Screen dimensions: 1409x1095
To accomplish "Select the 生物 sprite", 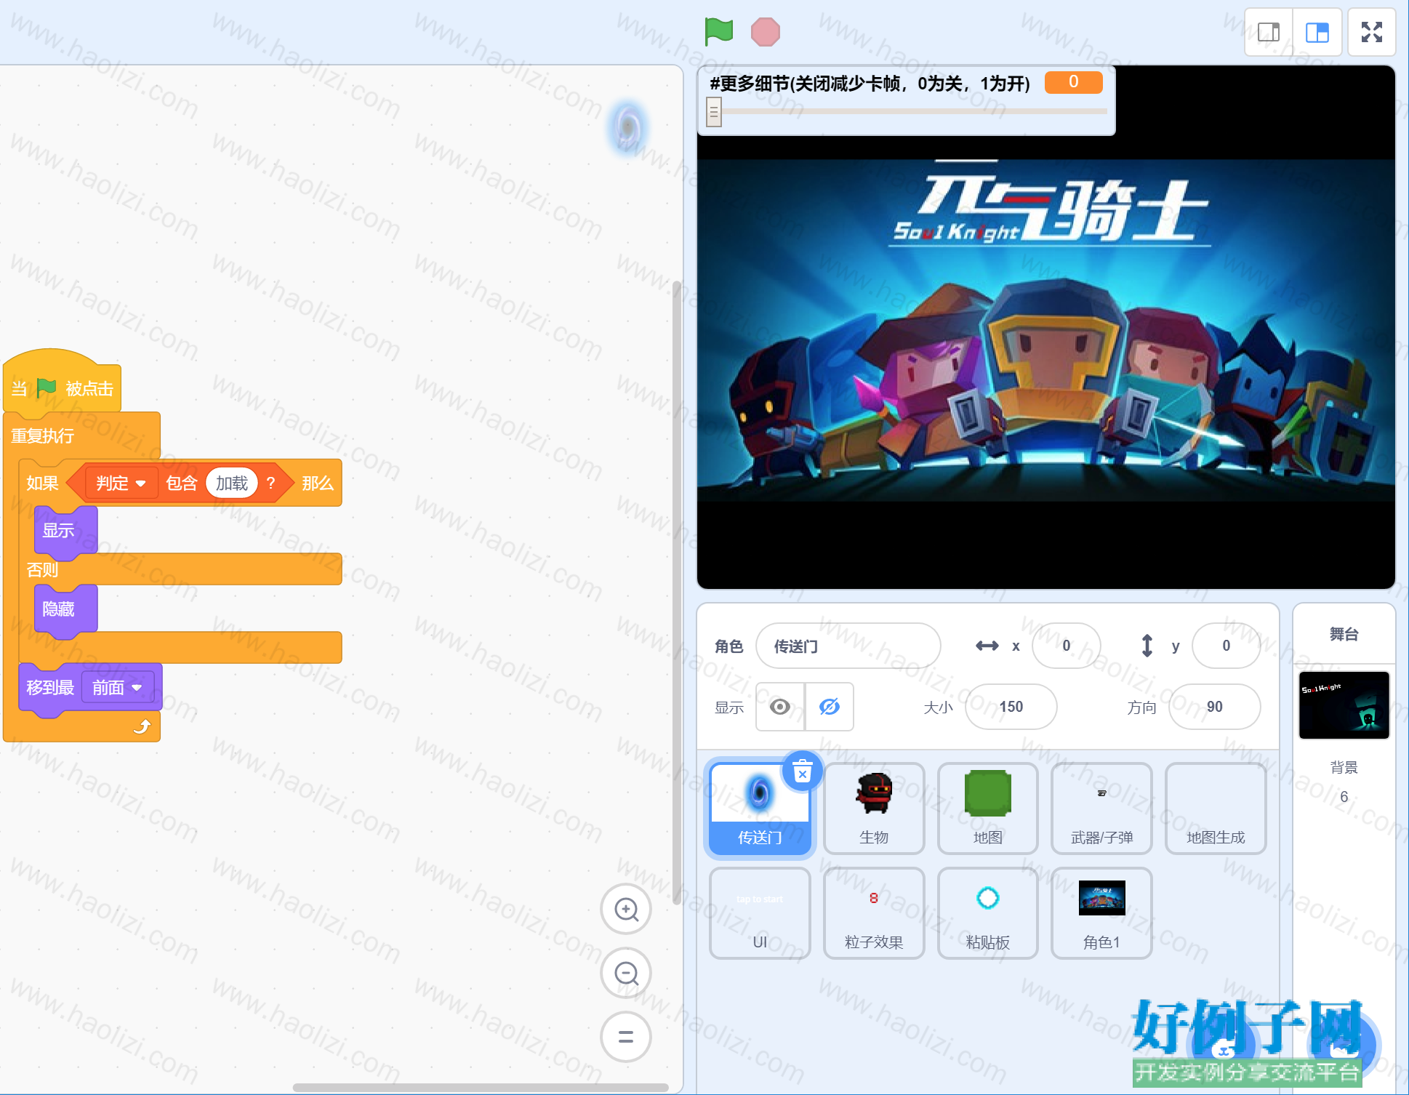I will (874, 809).
